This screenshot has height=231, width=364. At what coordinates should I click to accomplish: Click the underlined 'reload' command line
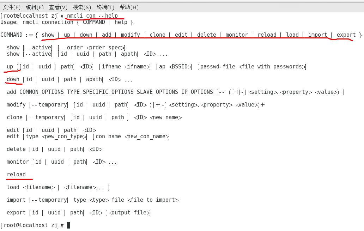[x=16, y=175]
